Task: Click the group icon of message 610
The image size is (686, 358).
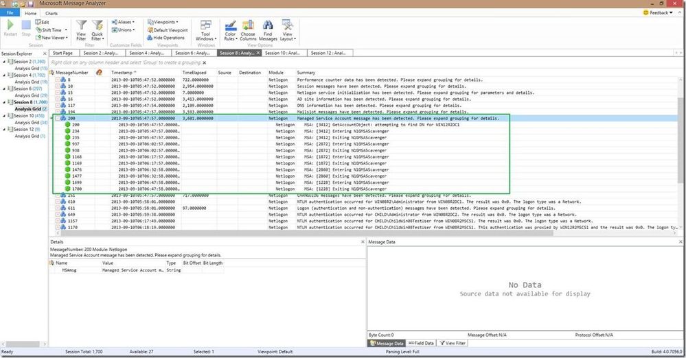Action: click(63, 202)
